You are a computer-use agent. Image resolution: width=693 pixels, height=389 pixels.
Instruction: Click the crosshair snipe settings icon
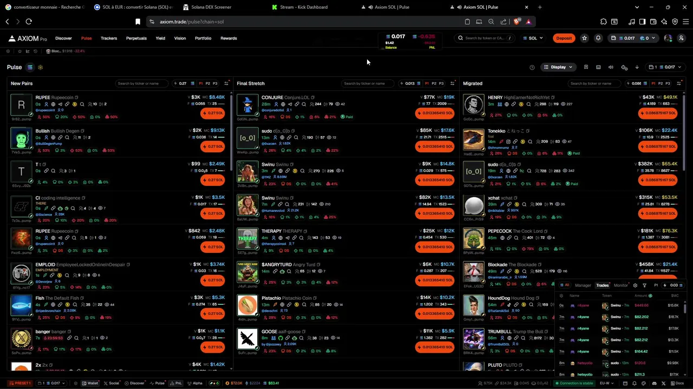[x=624, y=67]
